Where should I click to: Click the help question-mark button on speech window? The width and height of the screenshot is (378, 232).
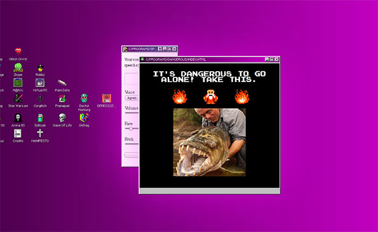pos(160,49)
